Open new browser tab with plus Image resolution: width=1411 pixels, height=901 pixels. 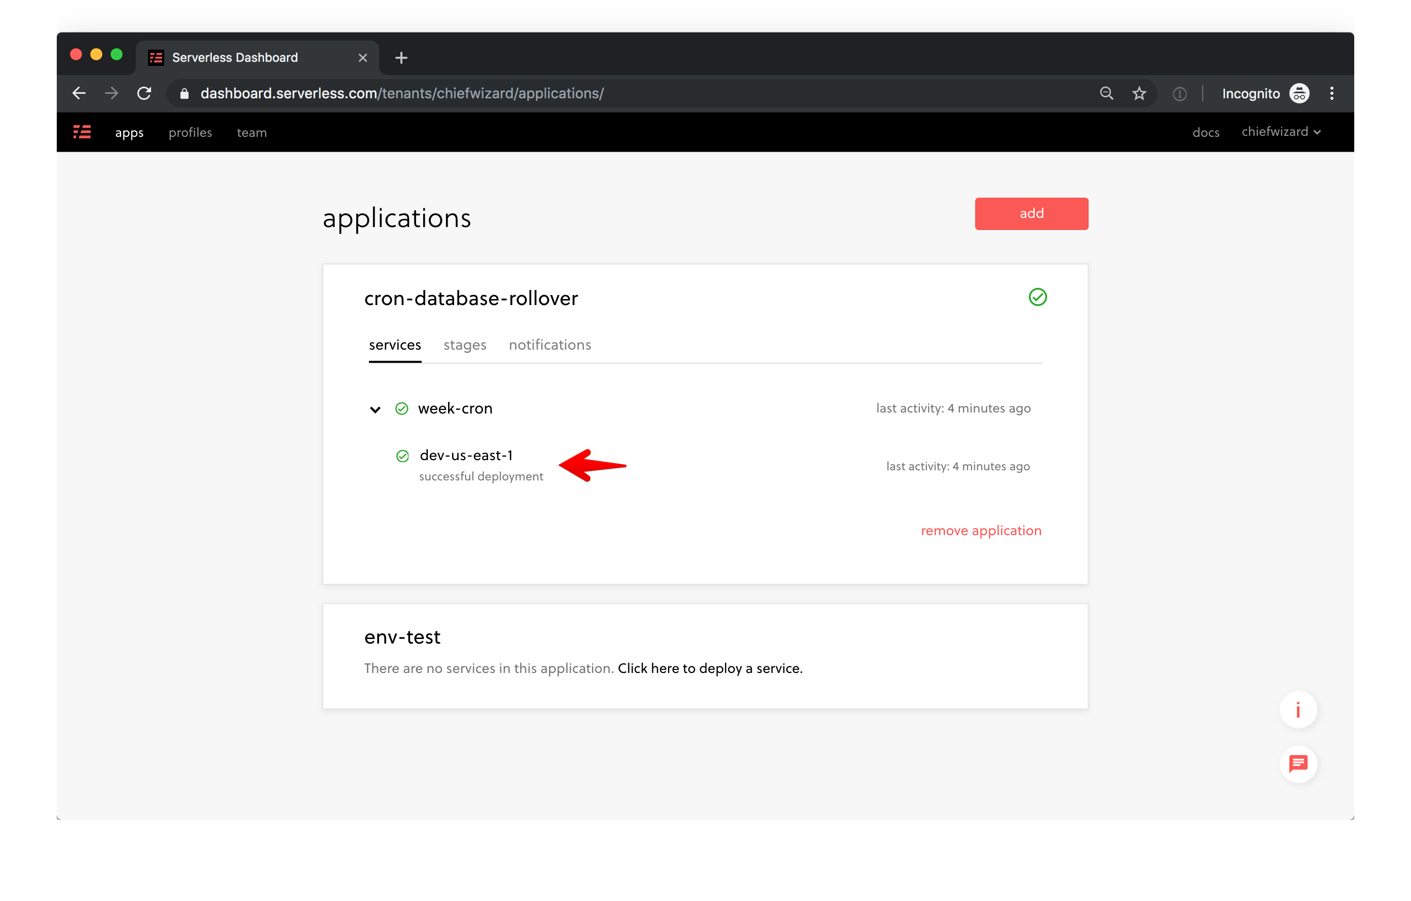(401, 57)
